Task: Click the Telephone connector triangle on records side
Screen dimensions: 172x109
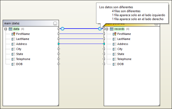Action: tap(104, 59)
